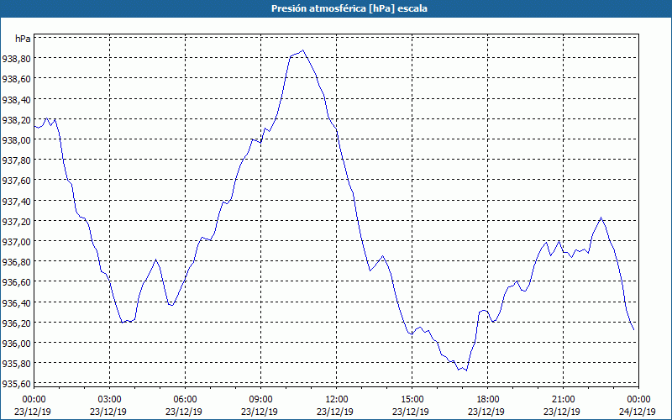Image resolution: width=672 pixels, height=420 pixels.
Task: Click the 'hPa' unit label
Action: pyautogui.click(x=23, y=39)
